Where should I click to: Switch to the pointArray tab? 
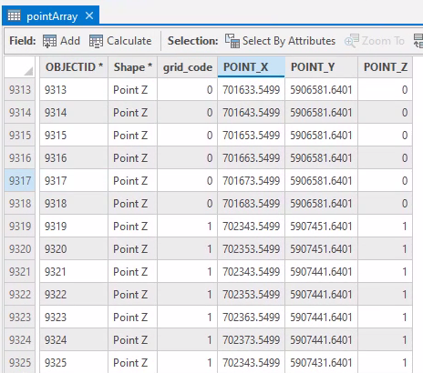52,16
